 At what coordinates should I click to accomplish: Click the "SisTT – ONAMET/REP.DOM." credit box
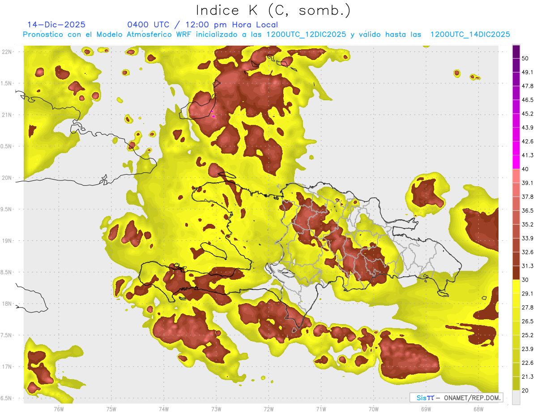[x=456, y=398]
